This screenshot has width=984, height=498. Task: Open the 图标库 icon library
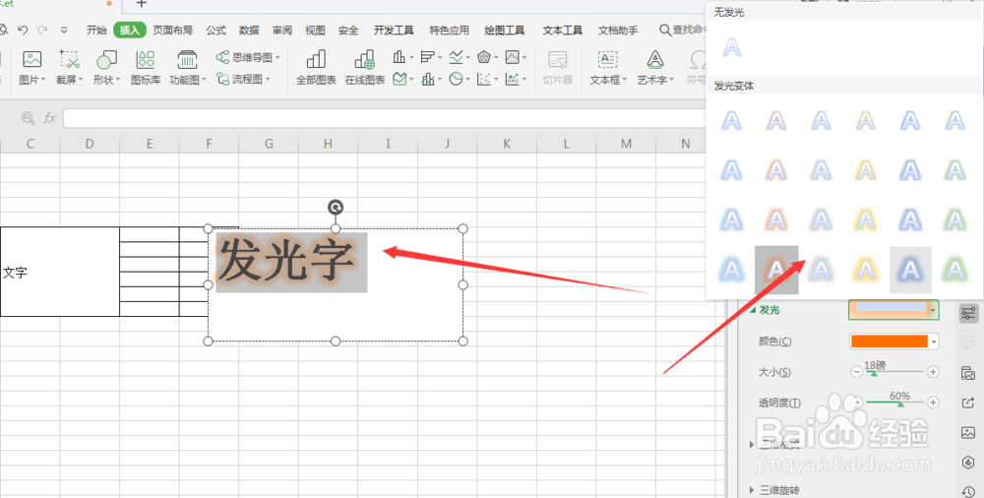coord(145,60)
